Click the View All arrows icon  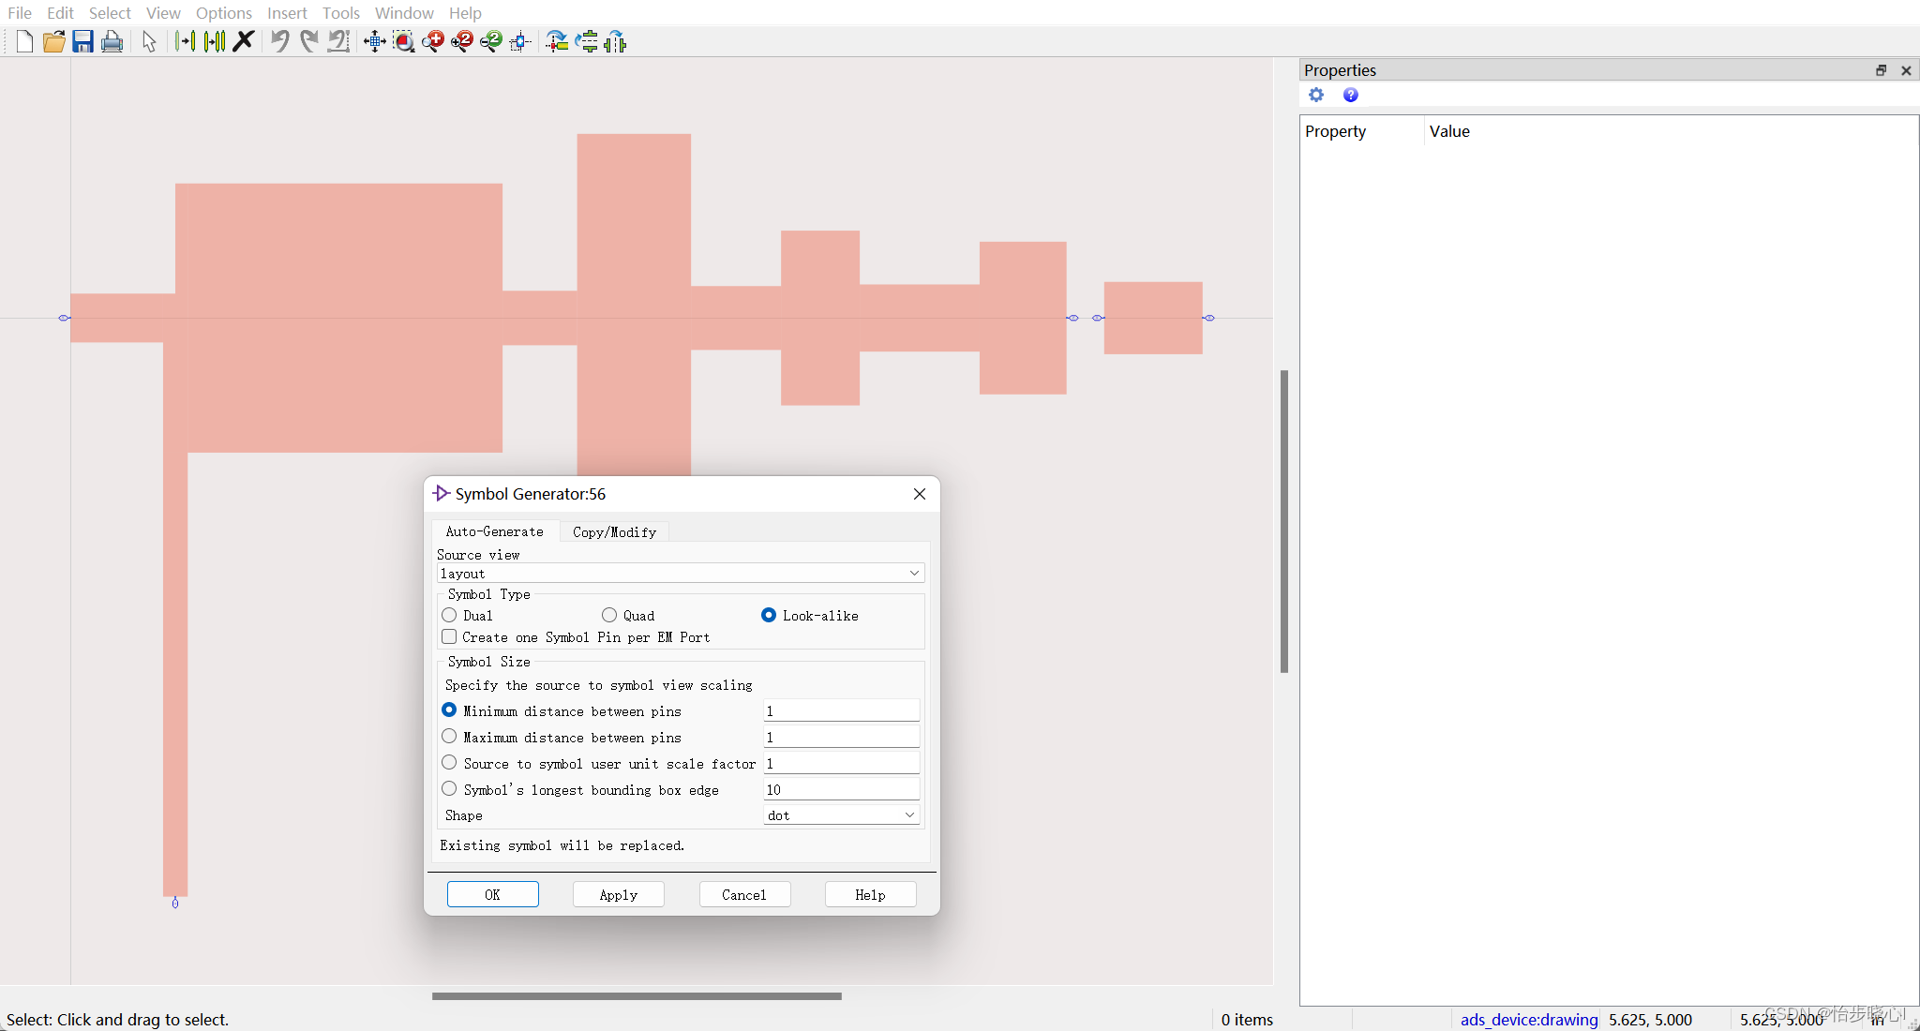[x=375, y=41]
